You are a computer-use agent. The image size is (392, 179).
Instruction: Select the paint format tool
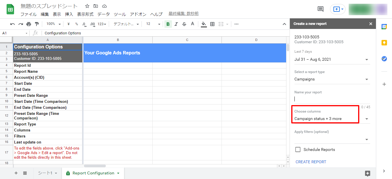[37, 24]
